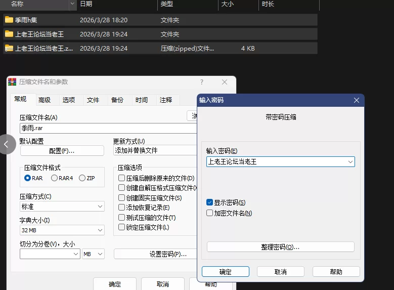This screenshot has width=394, height=290.
Task: Click the WinRAR icon in dialog title
Action: pyautogui.click(x=13, y=82)
